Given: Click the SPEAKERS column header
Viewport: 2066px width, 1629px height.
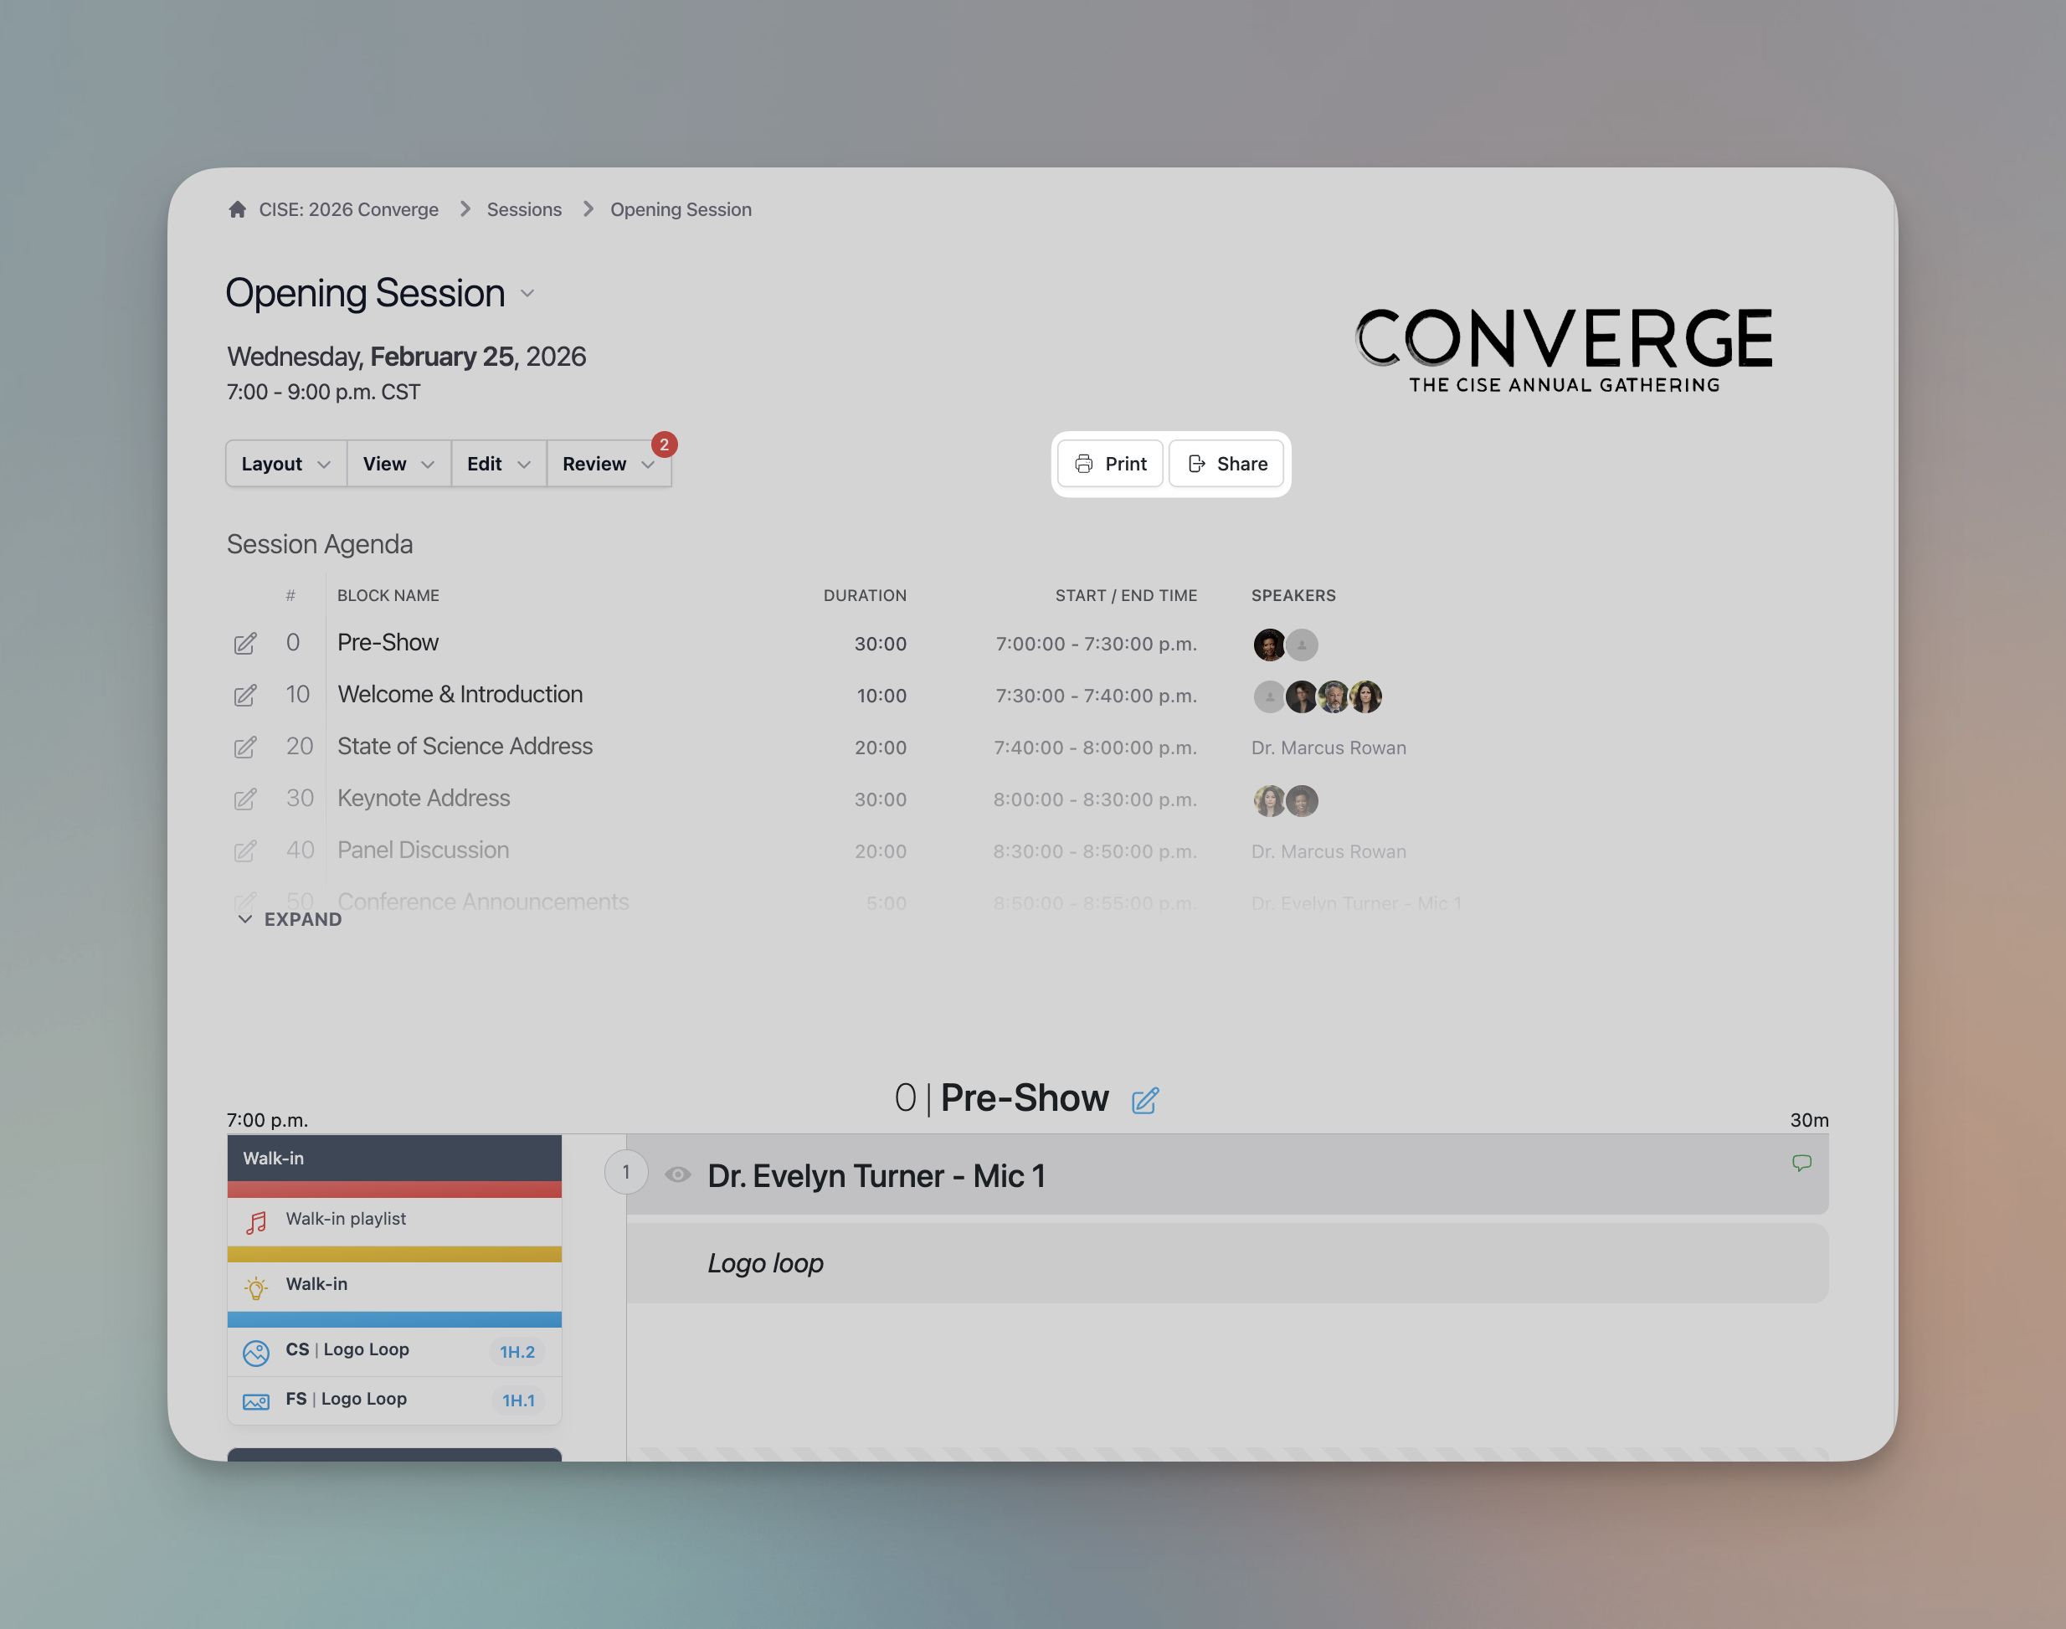Looking at the screenshot, I should click(x=1293, y=595).
